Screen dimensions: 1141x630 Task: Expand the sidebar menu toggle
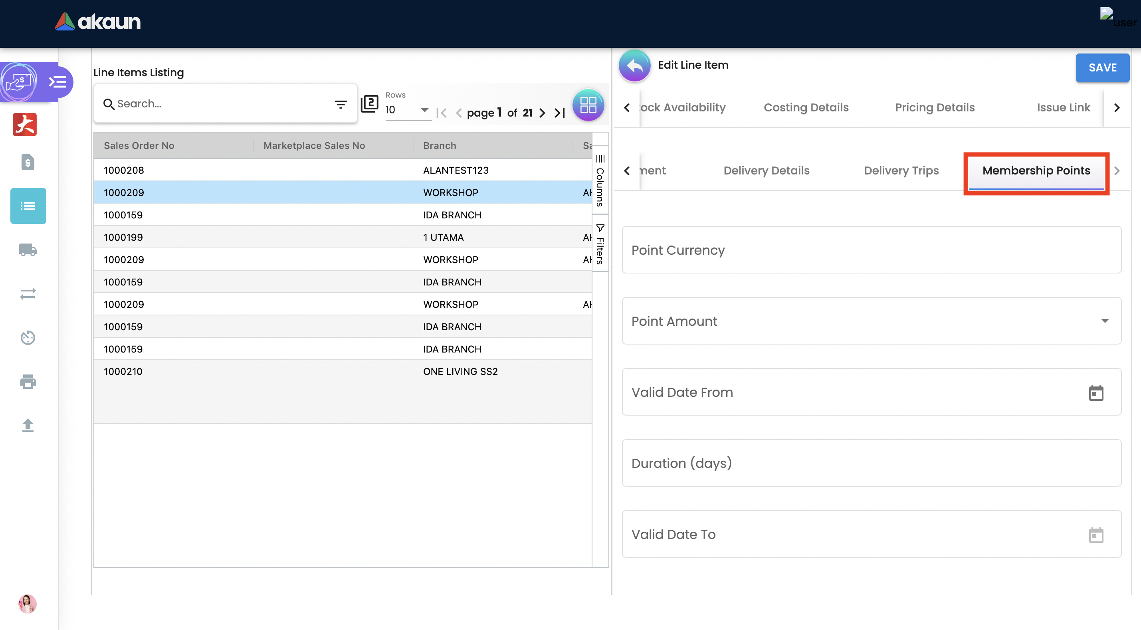(57, 82)
